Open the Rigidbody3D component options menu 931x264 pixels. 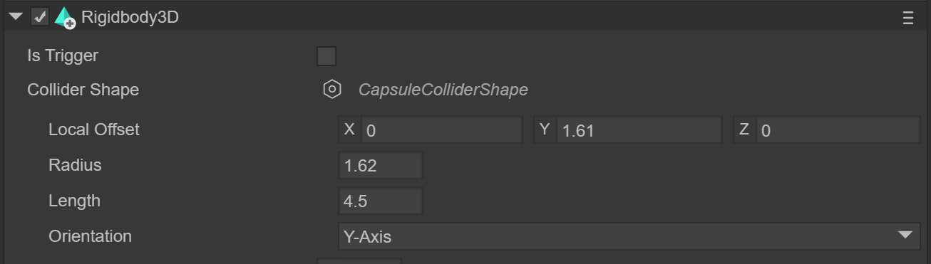tap(907, 19)
